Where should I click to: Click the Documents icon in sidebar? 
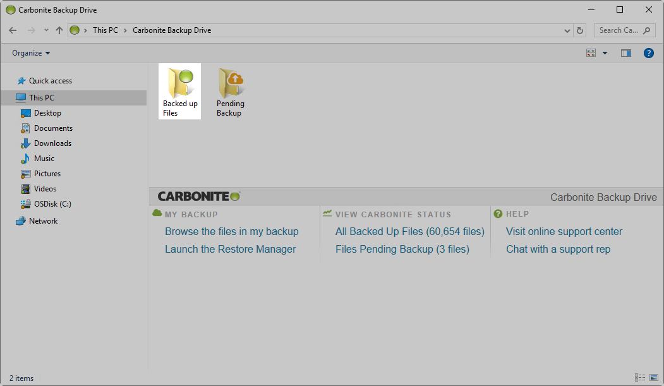pyautogui.click(x=25, y=128)
